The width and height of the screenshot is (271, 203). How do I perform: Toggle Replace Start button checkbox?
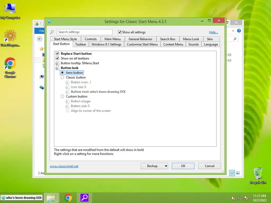tap(57, 53)
